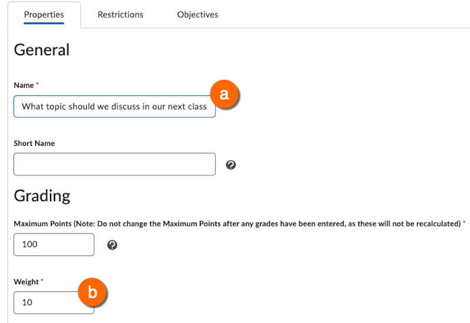Image resolution: width=470 pixels, height=323 pixels.
Task: Click the 'Name' field label text
Action: click(x=23, y=85)
